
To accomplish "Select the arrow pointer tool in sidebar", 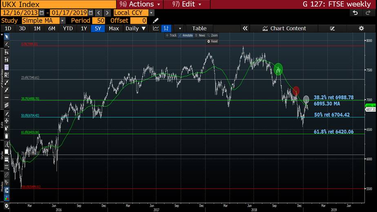I will point(7,36).
